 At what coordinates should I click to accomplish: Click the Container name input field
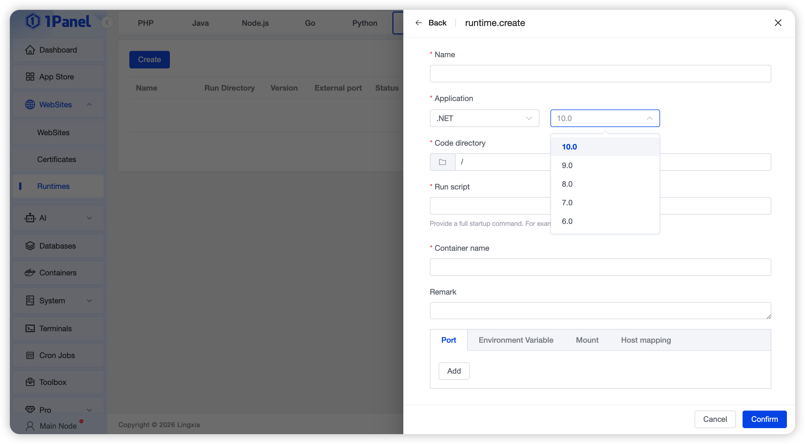coord(600,267)
